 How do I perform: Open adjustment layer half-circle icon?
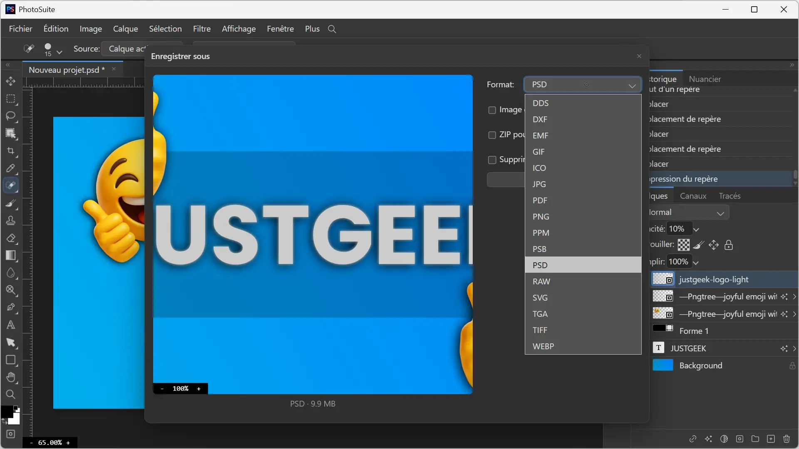tap(724, 439)
